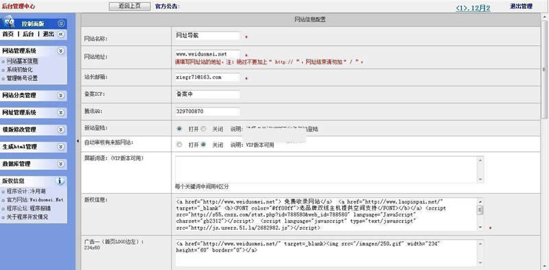Viewport: 549px width, 270px height.
Task: Open 系统初始化 page
Action: (x=20, y=70)
